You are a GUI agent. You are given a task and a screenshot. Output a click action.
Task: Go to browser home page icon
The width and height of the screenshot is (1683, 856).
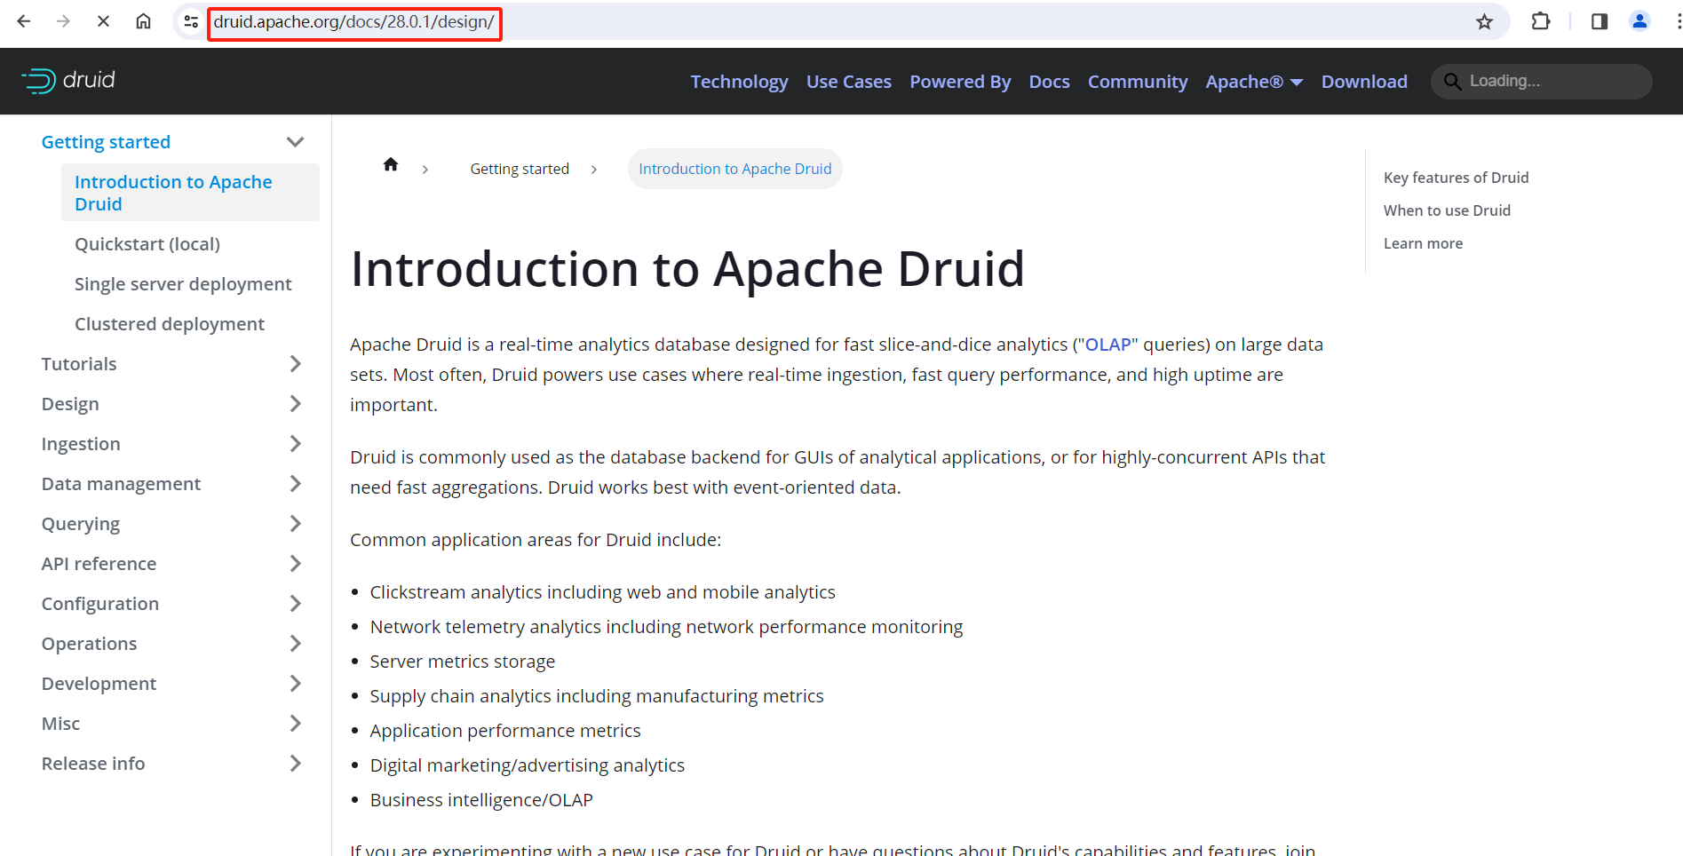pyautogui.click(x=143, y=21)
